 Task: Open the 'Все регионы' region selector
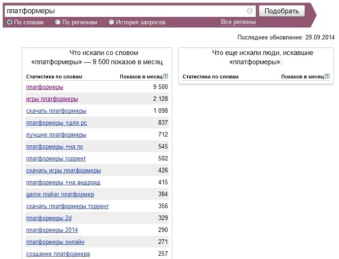tap(238, 22)
